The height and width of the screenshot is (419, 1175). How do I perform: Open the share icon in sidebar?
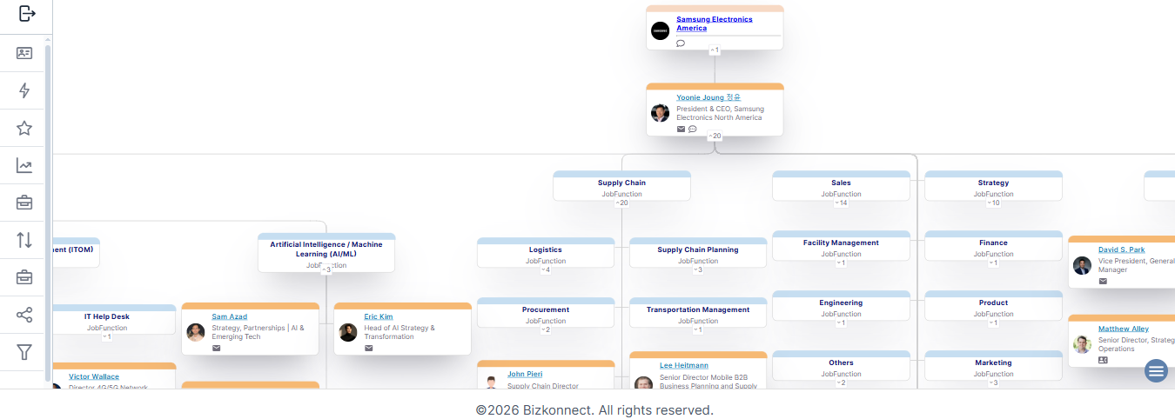pyautogui.click(x=24, y=315)
